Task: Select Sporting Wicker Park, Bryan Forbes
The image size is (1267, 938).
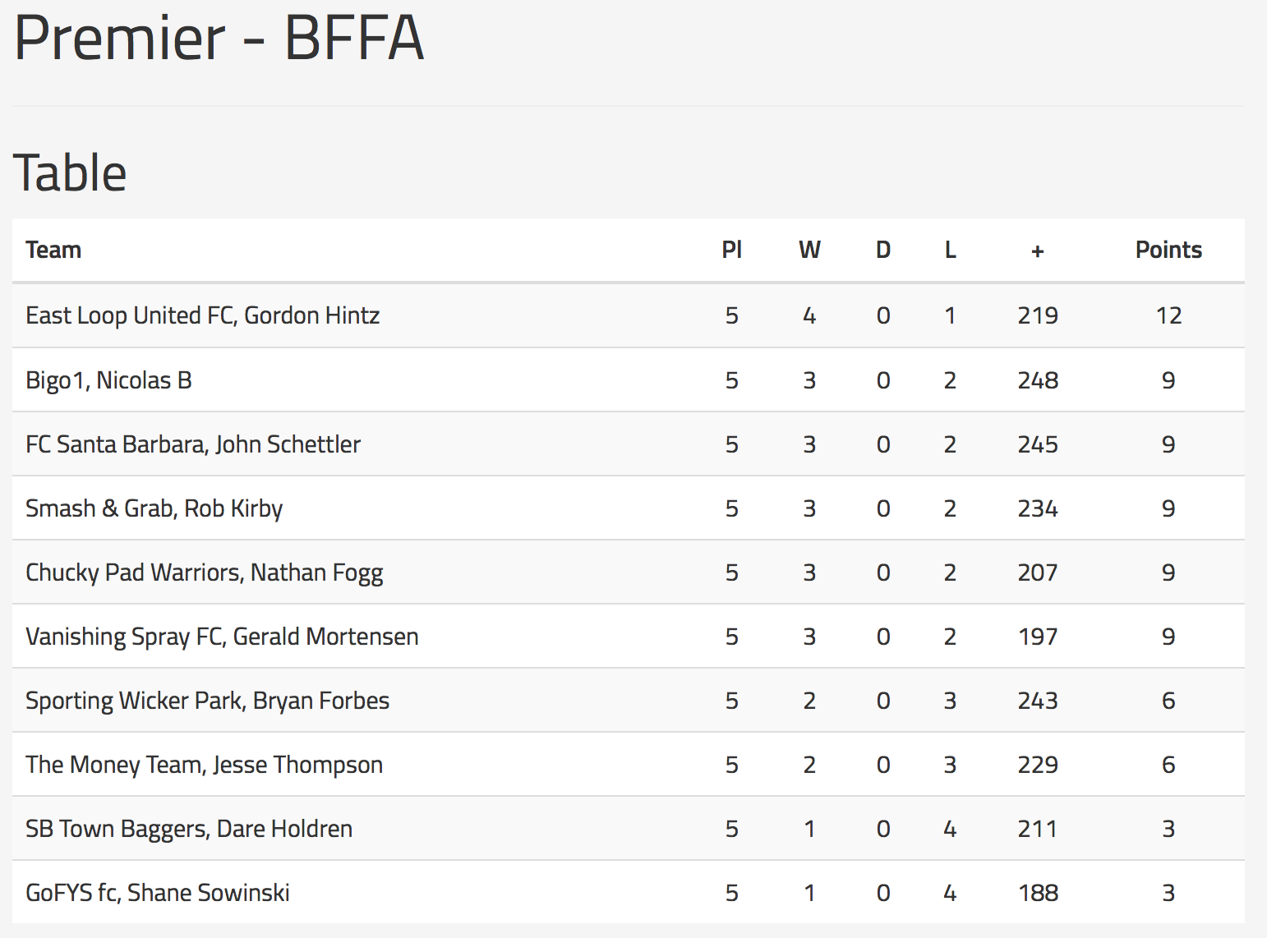Action: pos(208,701)
